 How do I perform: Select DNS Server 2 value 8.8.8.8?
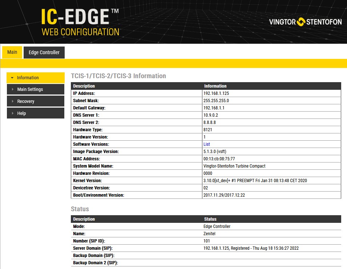click(210, 123)
